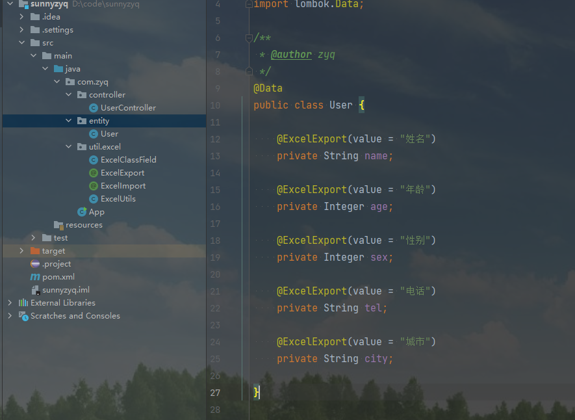This screenshot has height=420, width=575.
Task: Click the ExcelImport annotation icon in tree
Action: click(x=94, y=186)
